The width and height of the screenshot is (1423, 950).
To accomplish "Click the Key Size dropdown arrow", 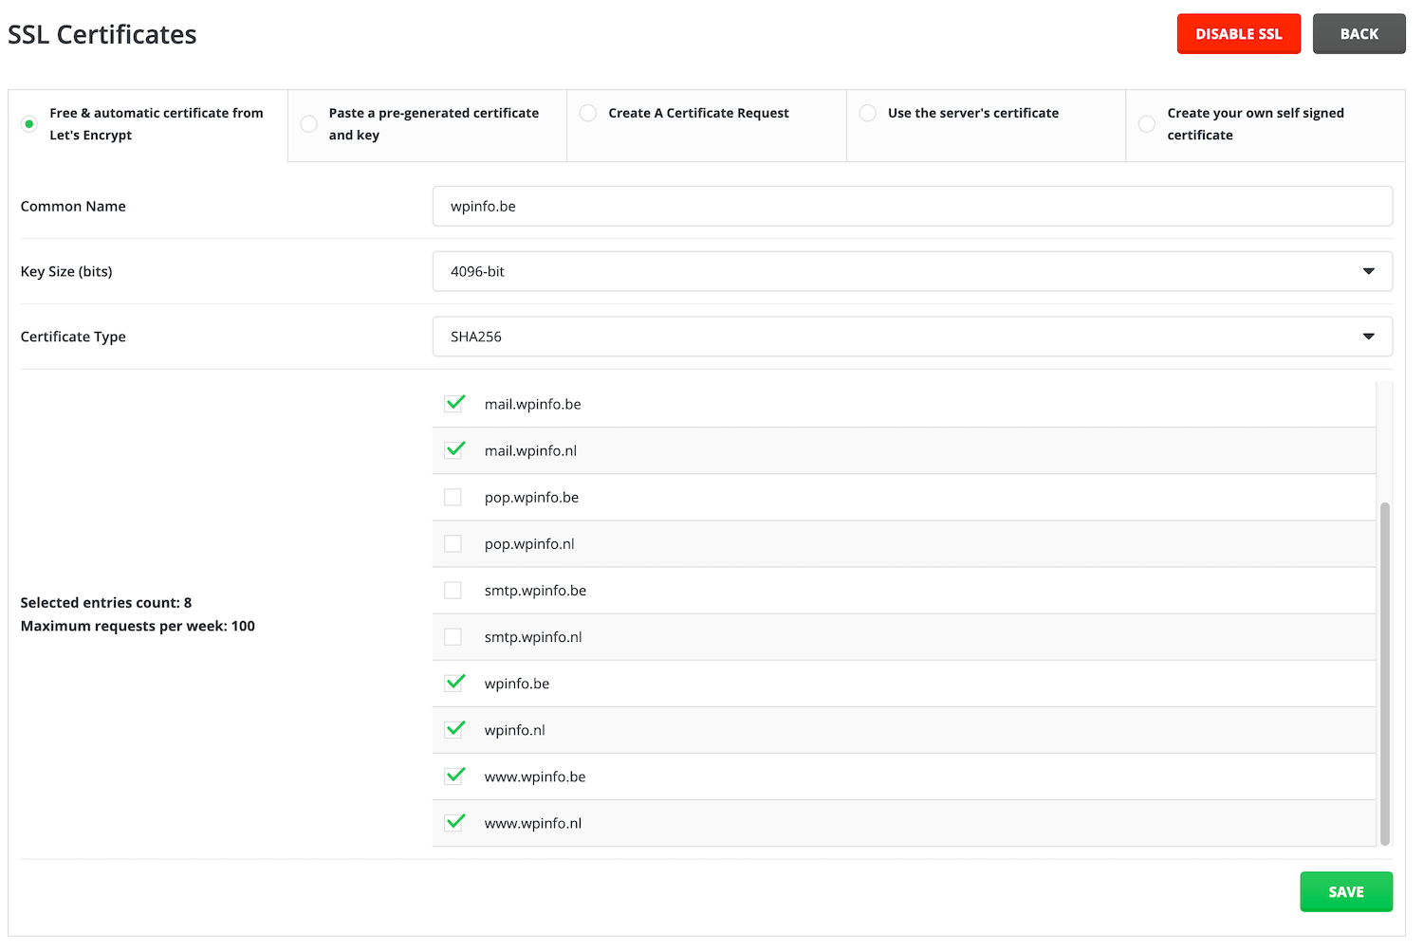I will (x=1368, y=271).
